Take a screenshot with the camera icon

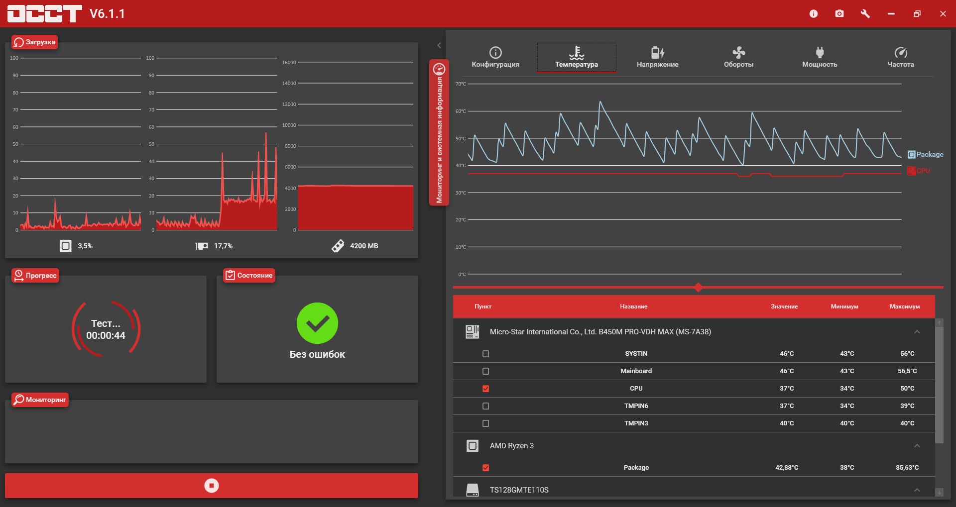click(x=839, y=14)
